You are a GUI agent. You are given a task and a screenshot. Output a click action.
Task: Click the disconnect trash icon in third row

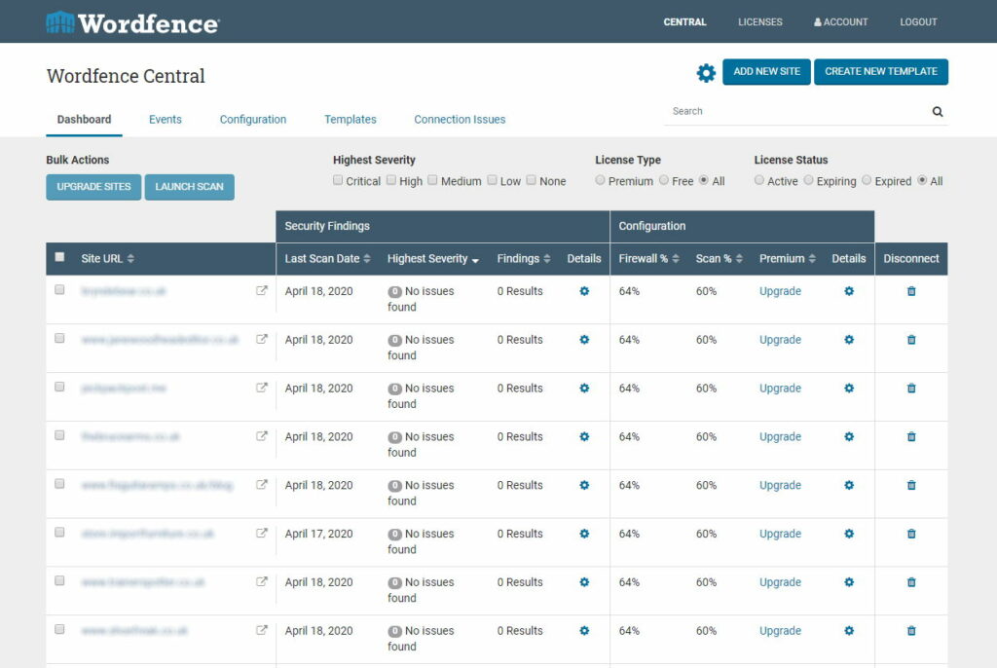coord(911,389)
